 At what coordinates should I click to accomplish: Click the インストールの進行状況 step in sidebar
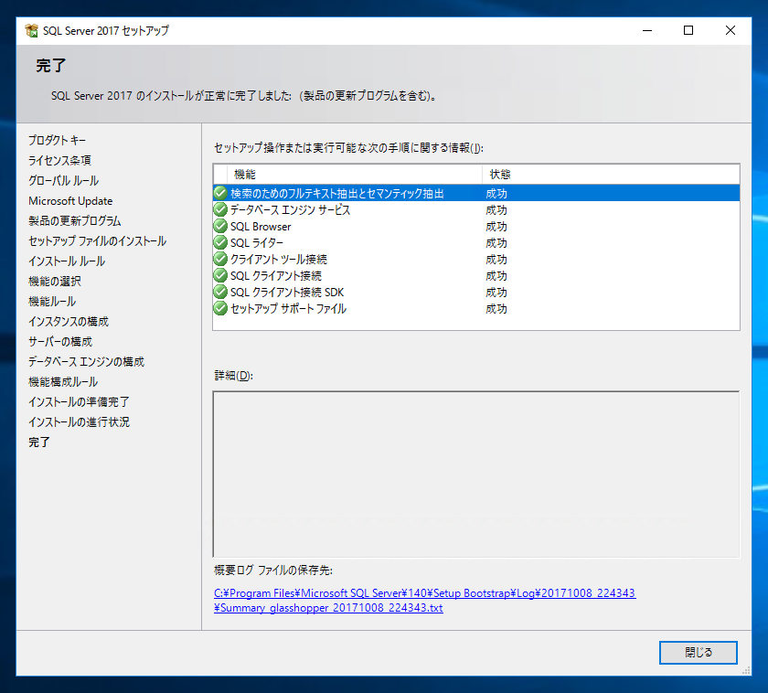click(x=79, y=421)
